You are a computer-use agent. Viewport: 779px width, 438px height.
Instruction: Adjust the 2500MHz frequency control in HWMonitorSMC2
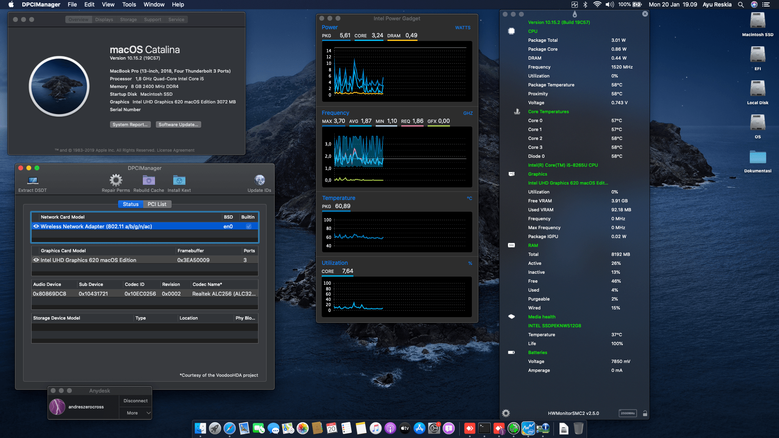click(627, 413)
